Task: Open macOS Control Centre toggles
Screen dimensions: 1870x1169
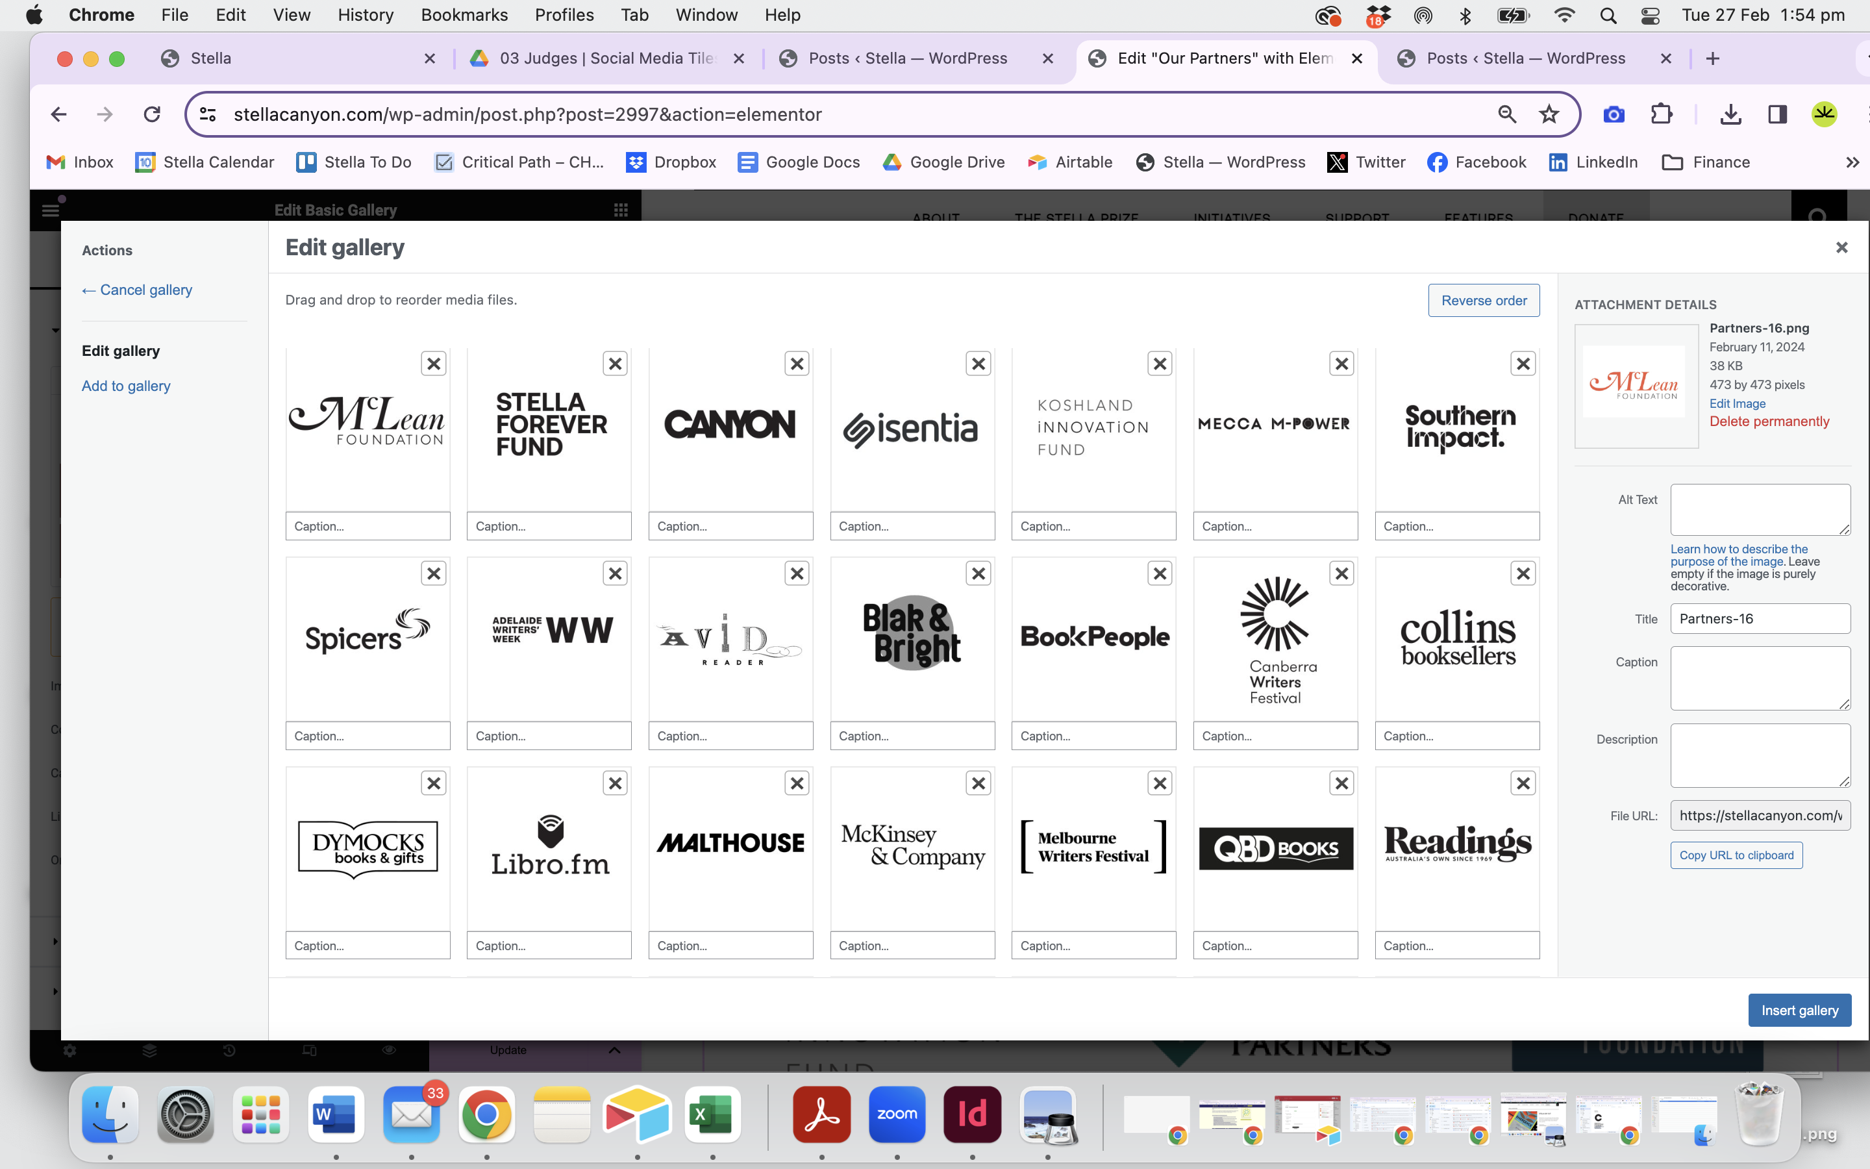Action: click(x=1650, y=16)
